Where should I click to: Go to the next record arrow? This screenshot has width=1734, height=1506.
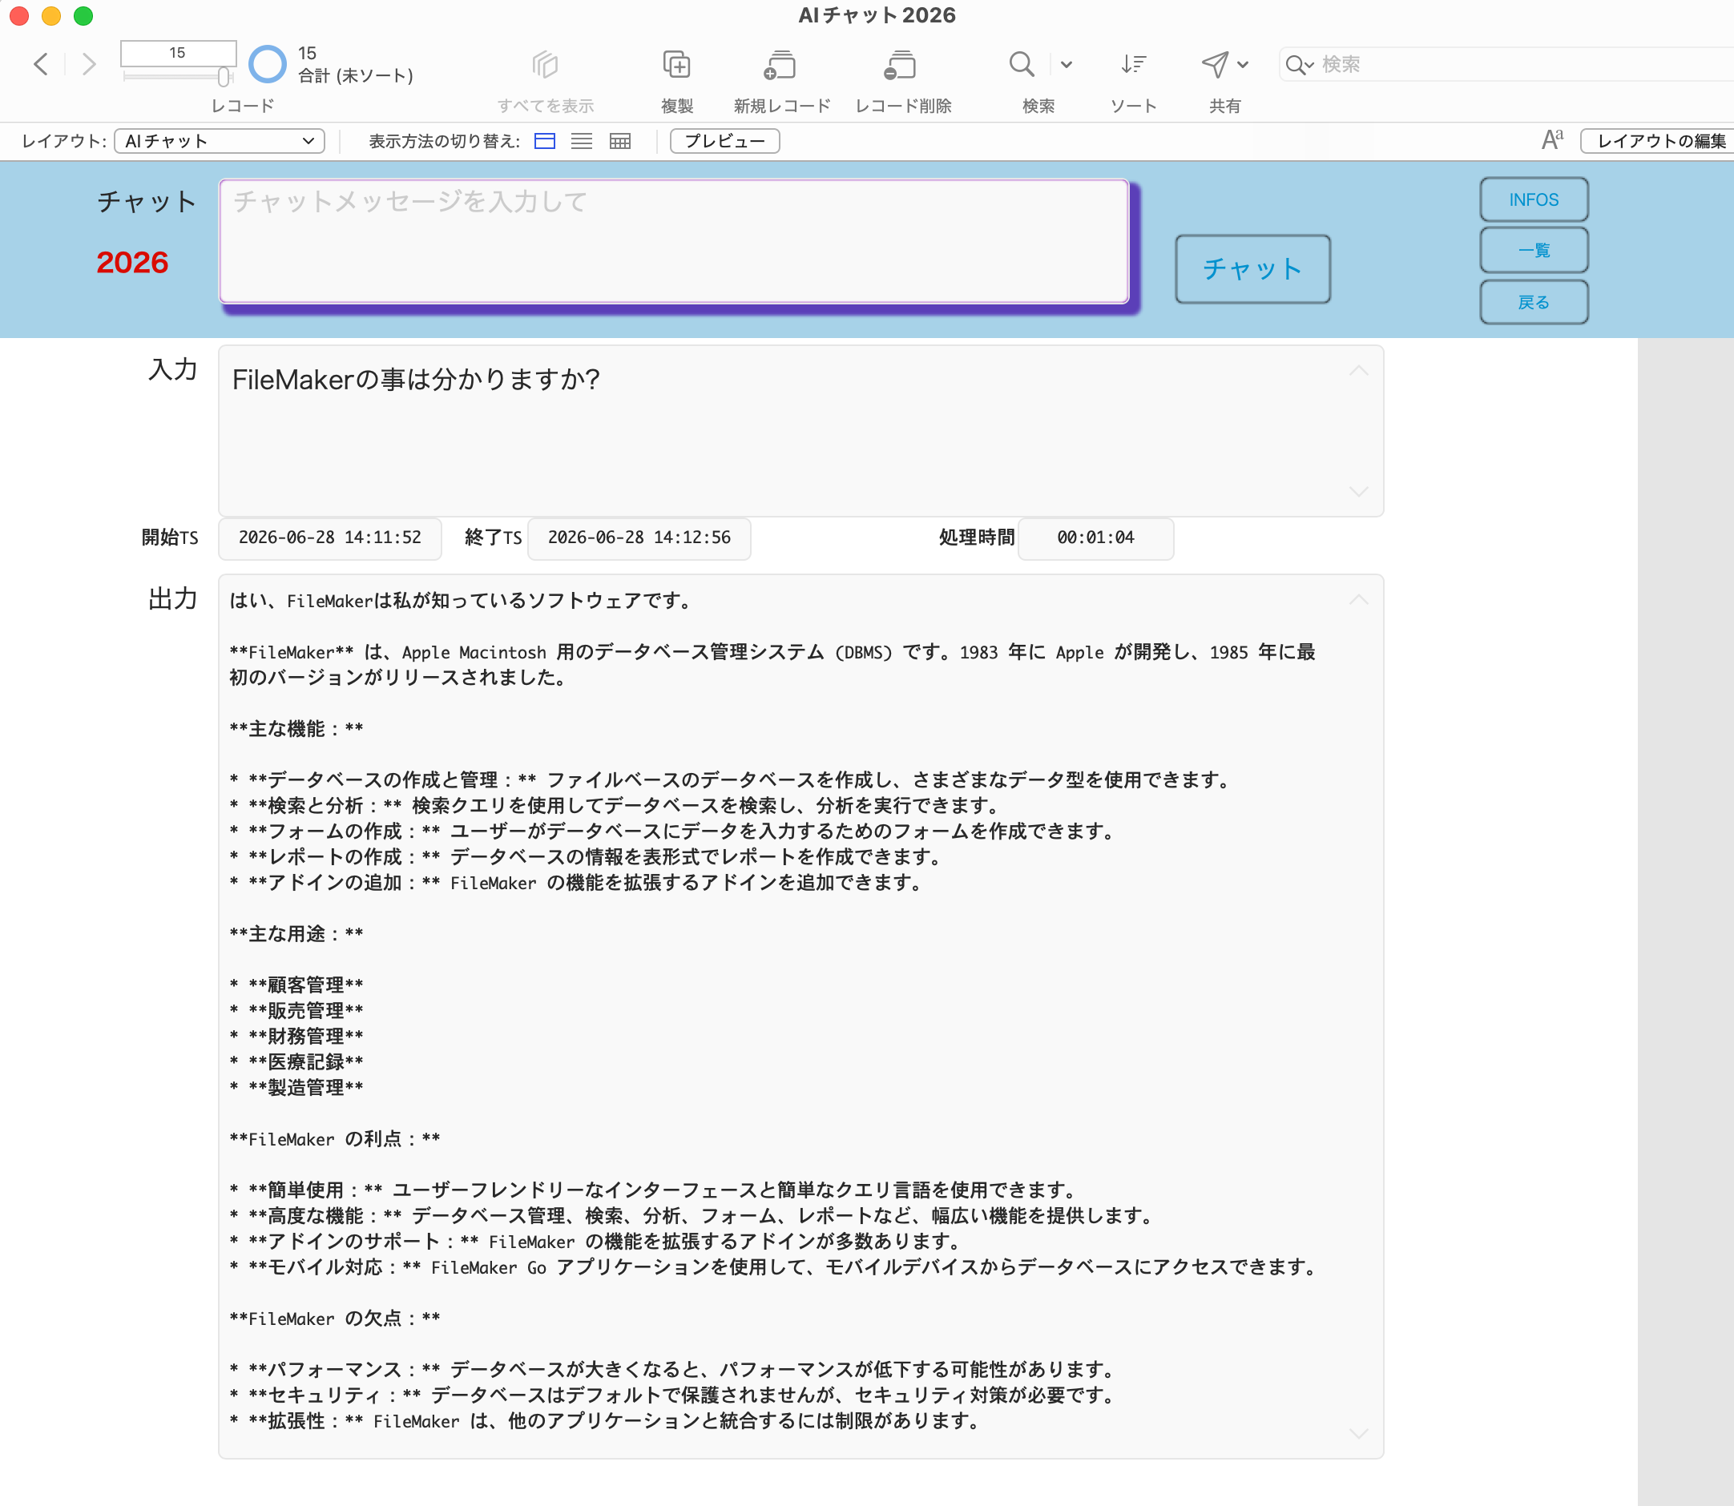89,64
